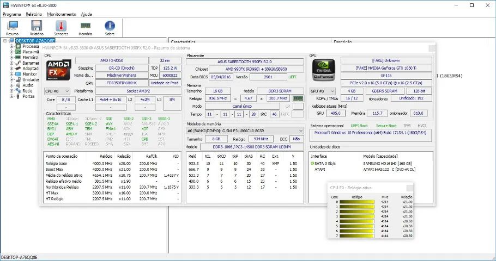The image size is (496, 261).
Task: Click the Monitor display icon in tree
Action: pyautogui.click(x=18, y=74)
